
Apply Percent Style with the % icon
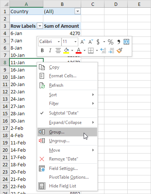click(x=111, y=42)
